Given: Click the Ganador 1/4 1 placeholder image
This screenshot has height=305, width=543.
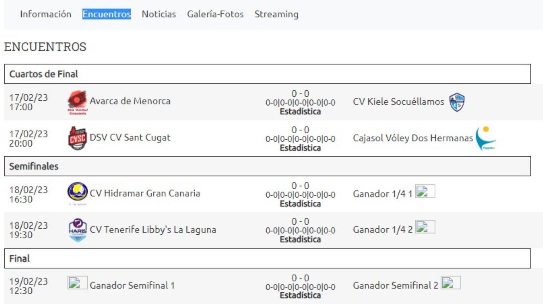Looking at the screenshot, I should pyautogui.click(x=425, y=191).
